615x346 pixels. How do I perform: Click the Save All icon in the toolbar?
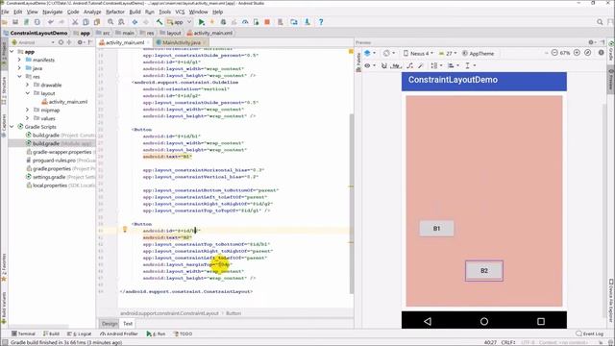click(15, 22)
